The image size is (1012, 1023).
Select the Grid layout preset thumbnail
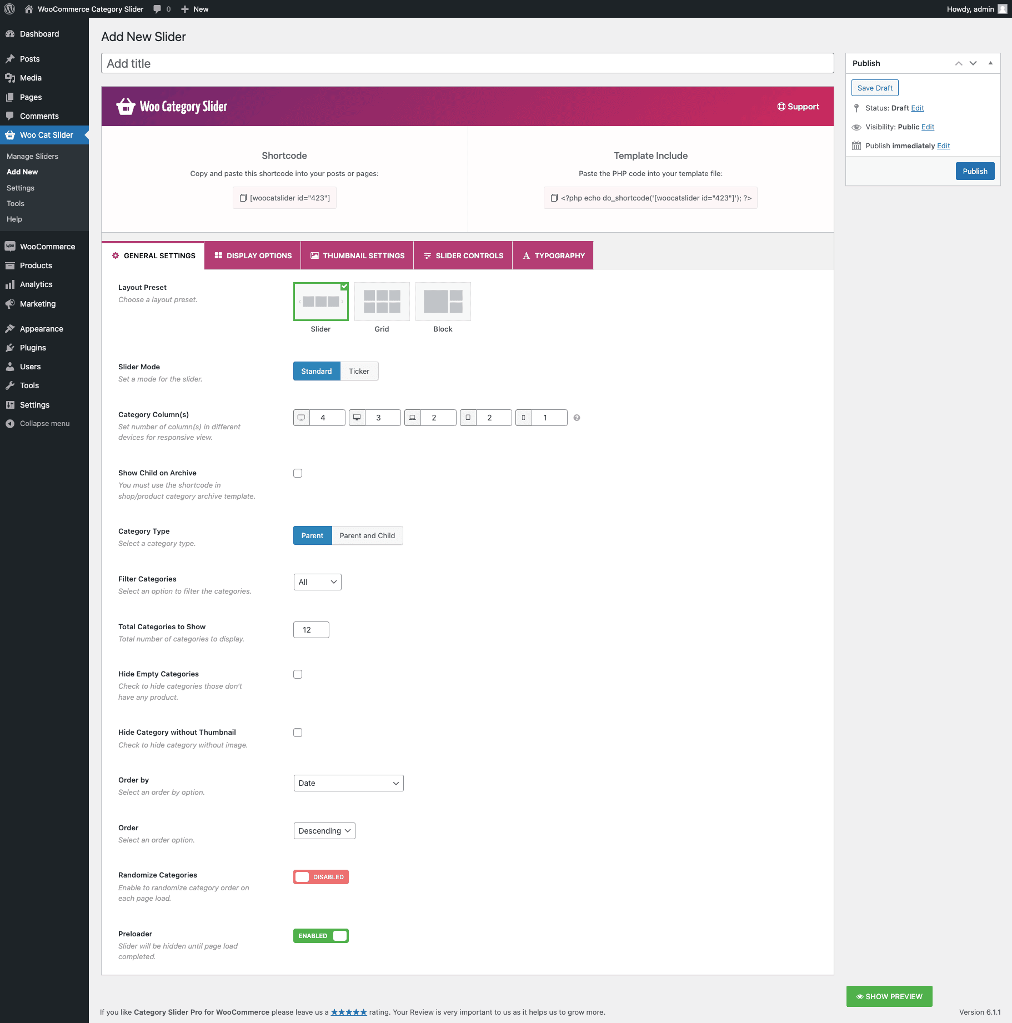[382, 302]
